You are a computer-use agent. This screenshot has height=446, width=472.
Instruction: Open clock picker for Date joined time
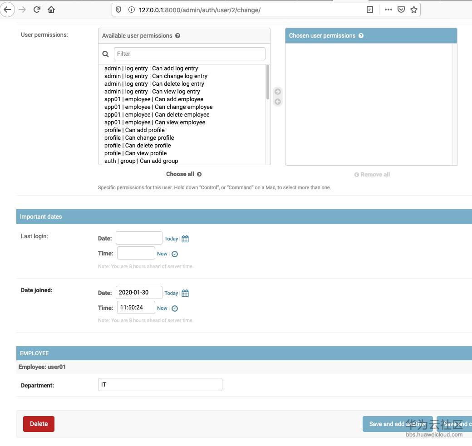click(175, 309)
